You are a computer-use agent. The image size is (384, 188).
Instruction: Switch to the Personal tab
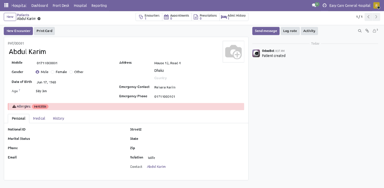tap(19, 118)
